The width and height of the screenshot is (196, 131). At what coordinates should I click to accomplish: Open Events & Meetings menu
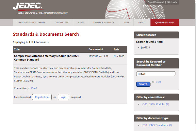(104, 23)
